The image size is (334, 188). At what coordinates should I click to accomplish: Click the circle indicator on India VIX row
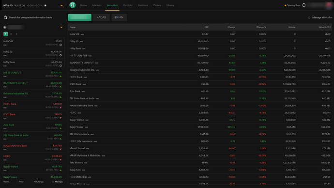(61, 45)
